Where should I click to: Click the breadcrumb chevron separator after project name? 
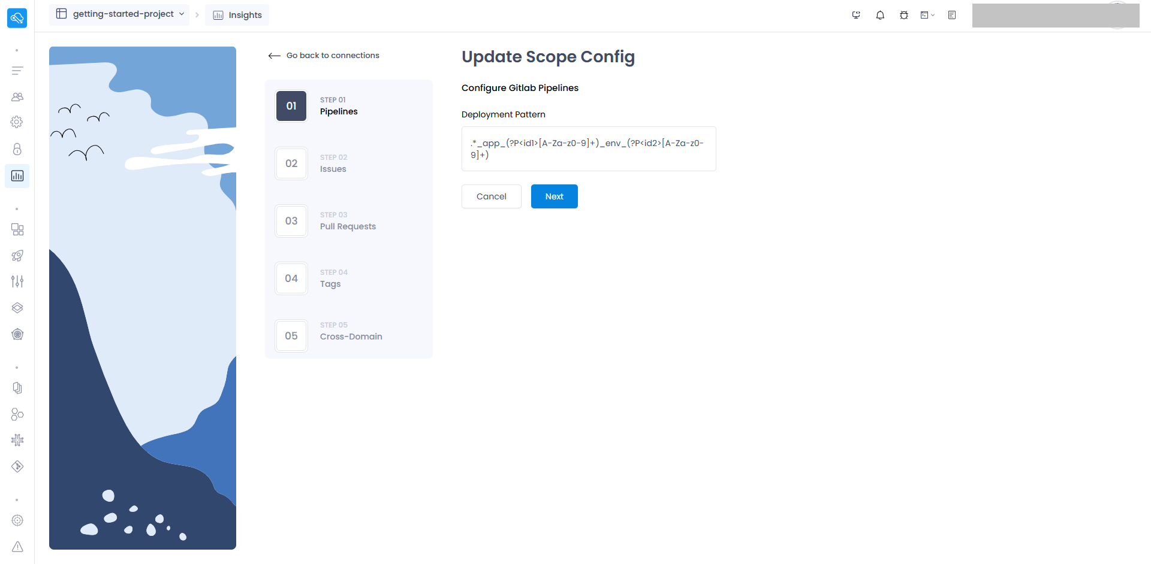click(x=197, y=15)
